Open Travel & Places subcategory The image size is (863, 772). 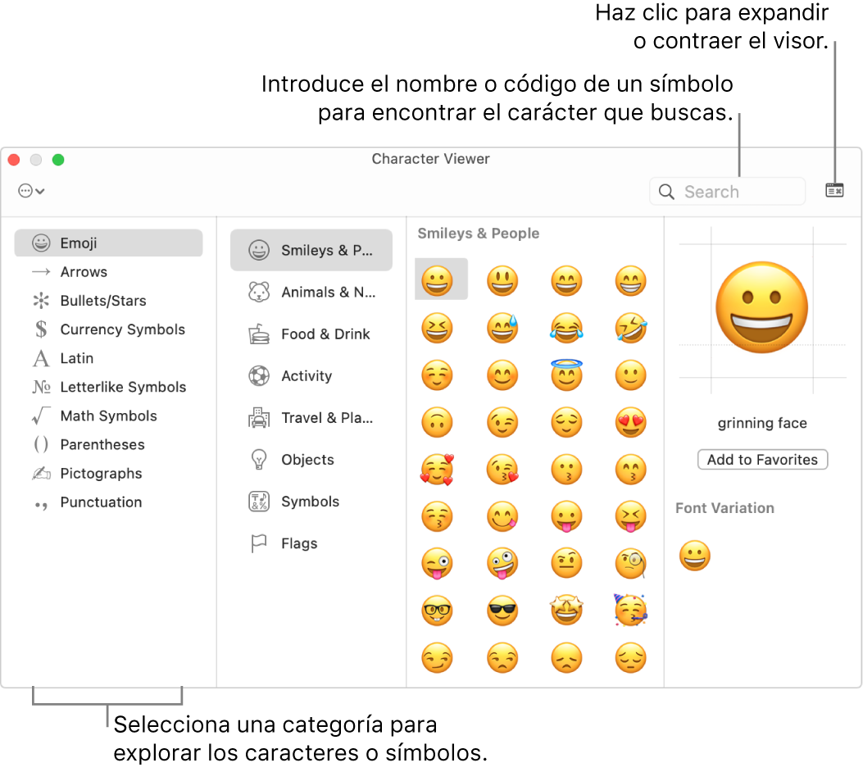tap(311, 418)
